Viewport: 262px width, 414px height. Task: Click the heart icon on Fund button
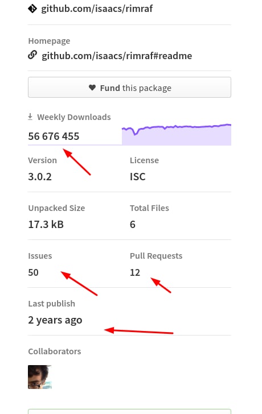click(x=92, y=88)
